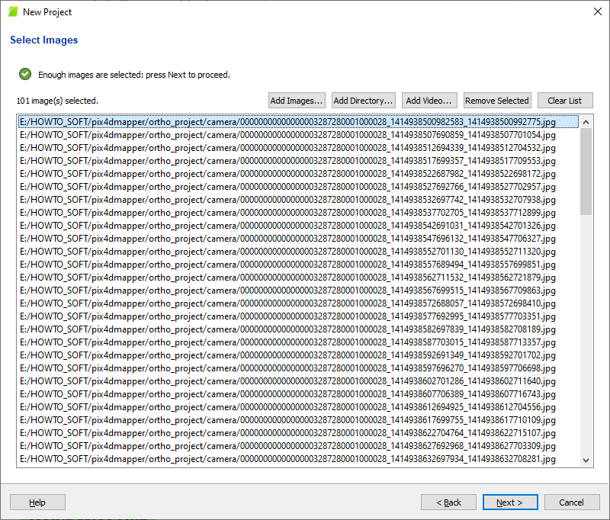Select last visible image ending in 1414938632708281.jpg
The width and height of the screenshot is (610, 520).
(x=287, y=459)
